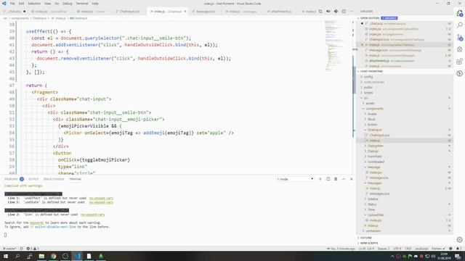
Task: Click the editor vertical scrollbar
Action: 354,80
